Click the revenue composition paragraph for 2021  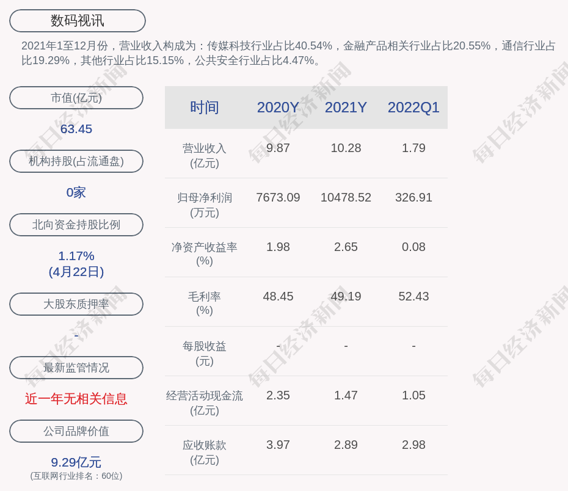[288, 53]
